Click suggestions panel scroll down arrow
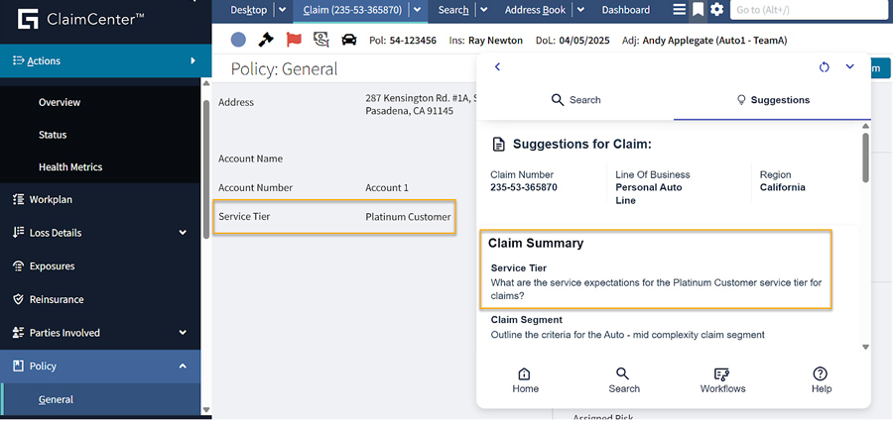893x421 pixels. coord(865,347)
